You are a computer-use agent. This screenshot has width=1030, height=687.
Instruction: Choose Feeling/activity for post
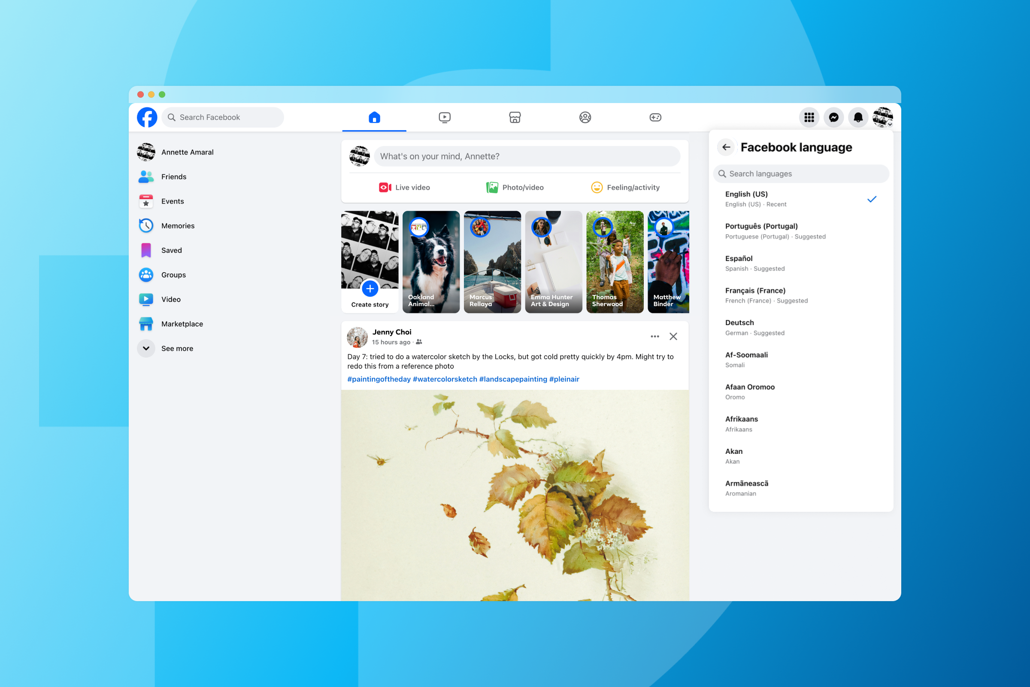coord(625,188)
